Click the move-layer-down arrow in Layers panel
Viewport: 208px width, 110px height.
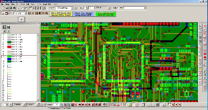pos(4,31)
